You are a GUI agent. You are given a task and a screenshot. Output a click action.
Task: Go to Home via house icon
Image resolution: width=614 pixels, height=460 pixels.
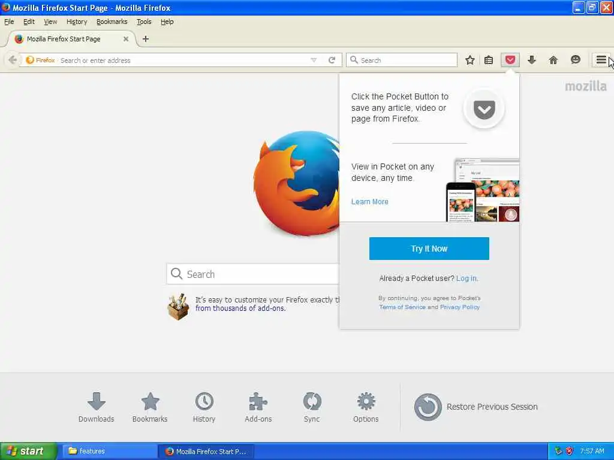click(x=553, y=60)
